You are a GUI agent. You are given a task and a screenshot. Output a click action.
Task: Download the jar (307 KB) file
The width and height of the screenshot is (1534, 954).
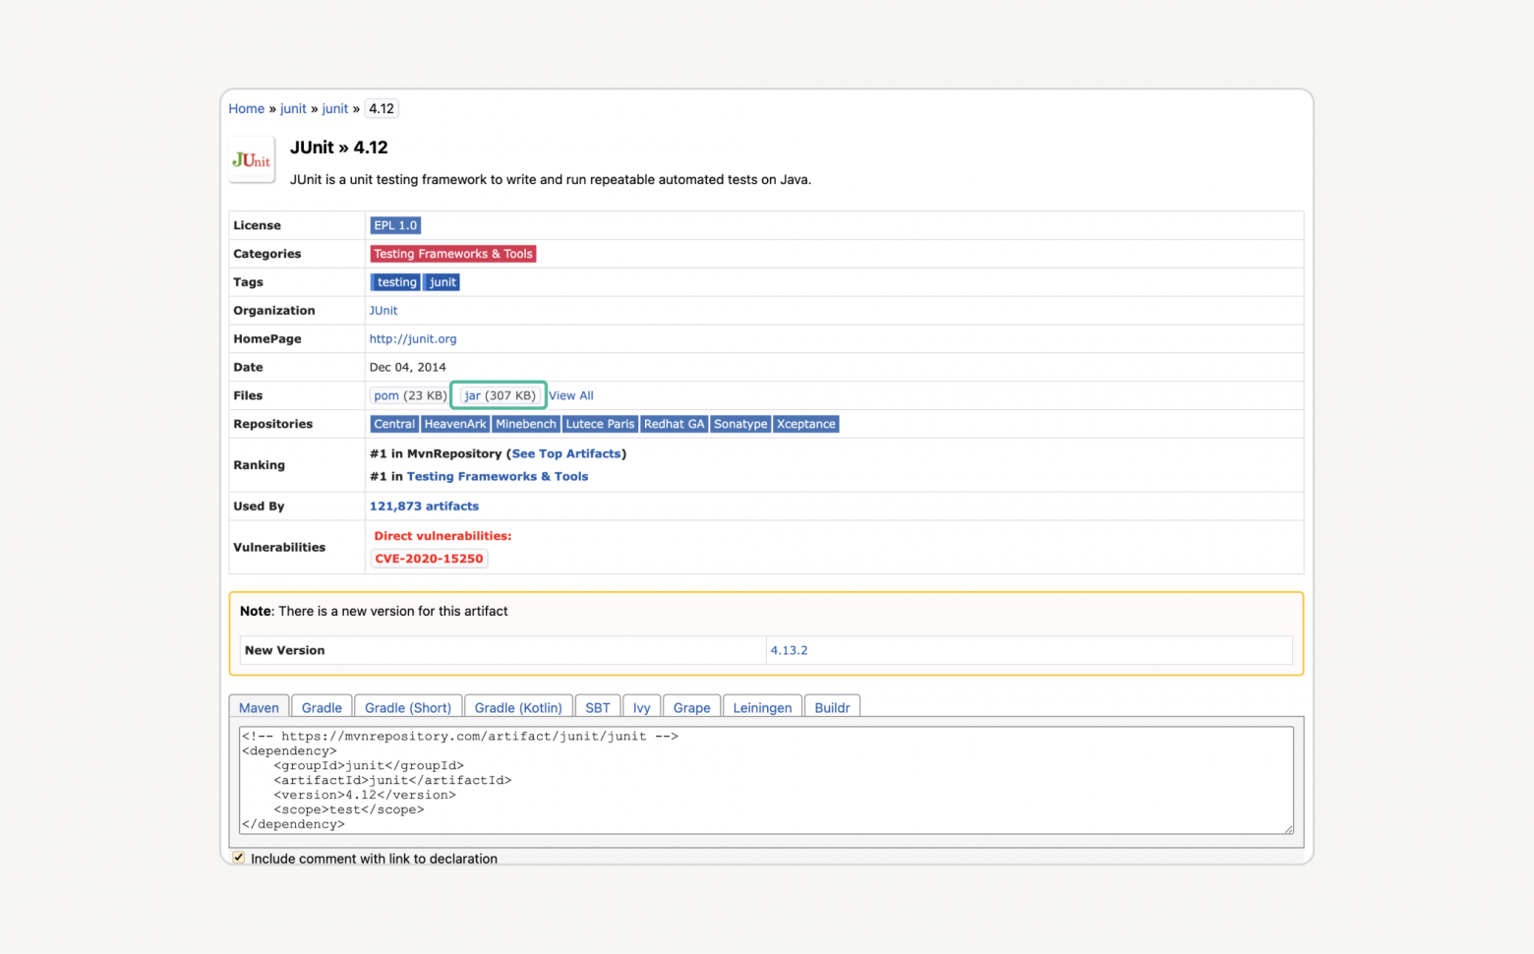[x=499, y=395]
